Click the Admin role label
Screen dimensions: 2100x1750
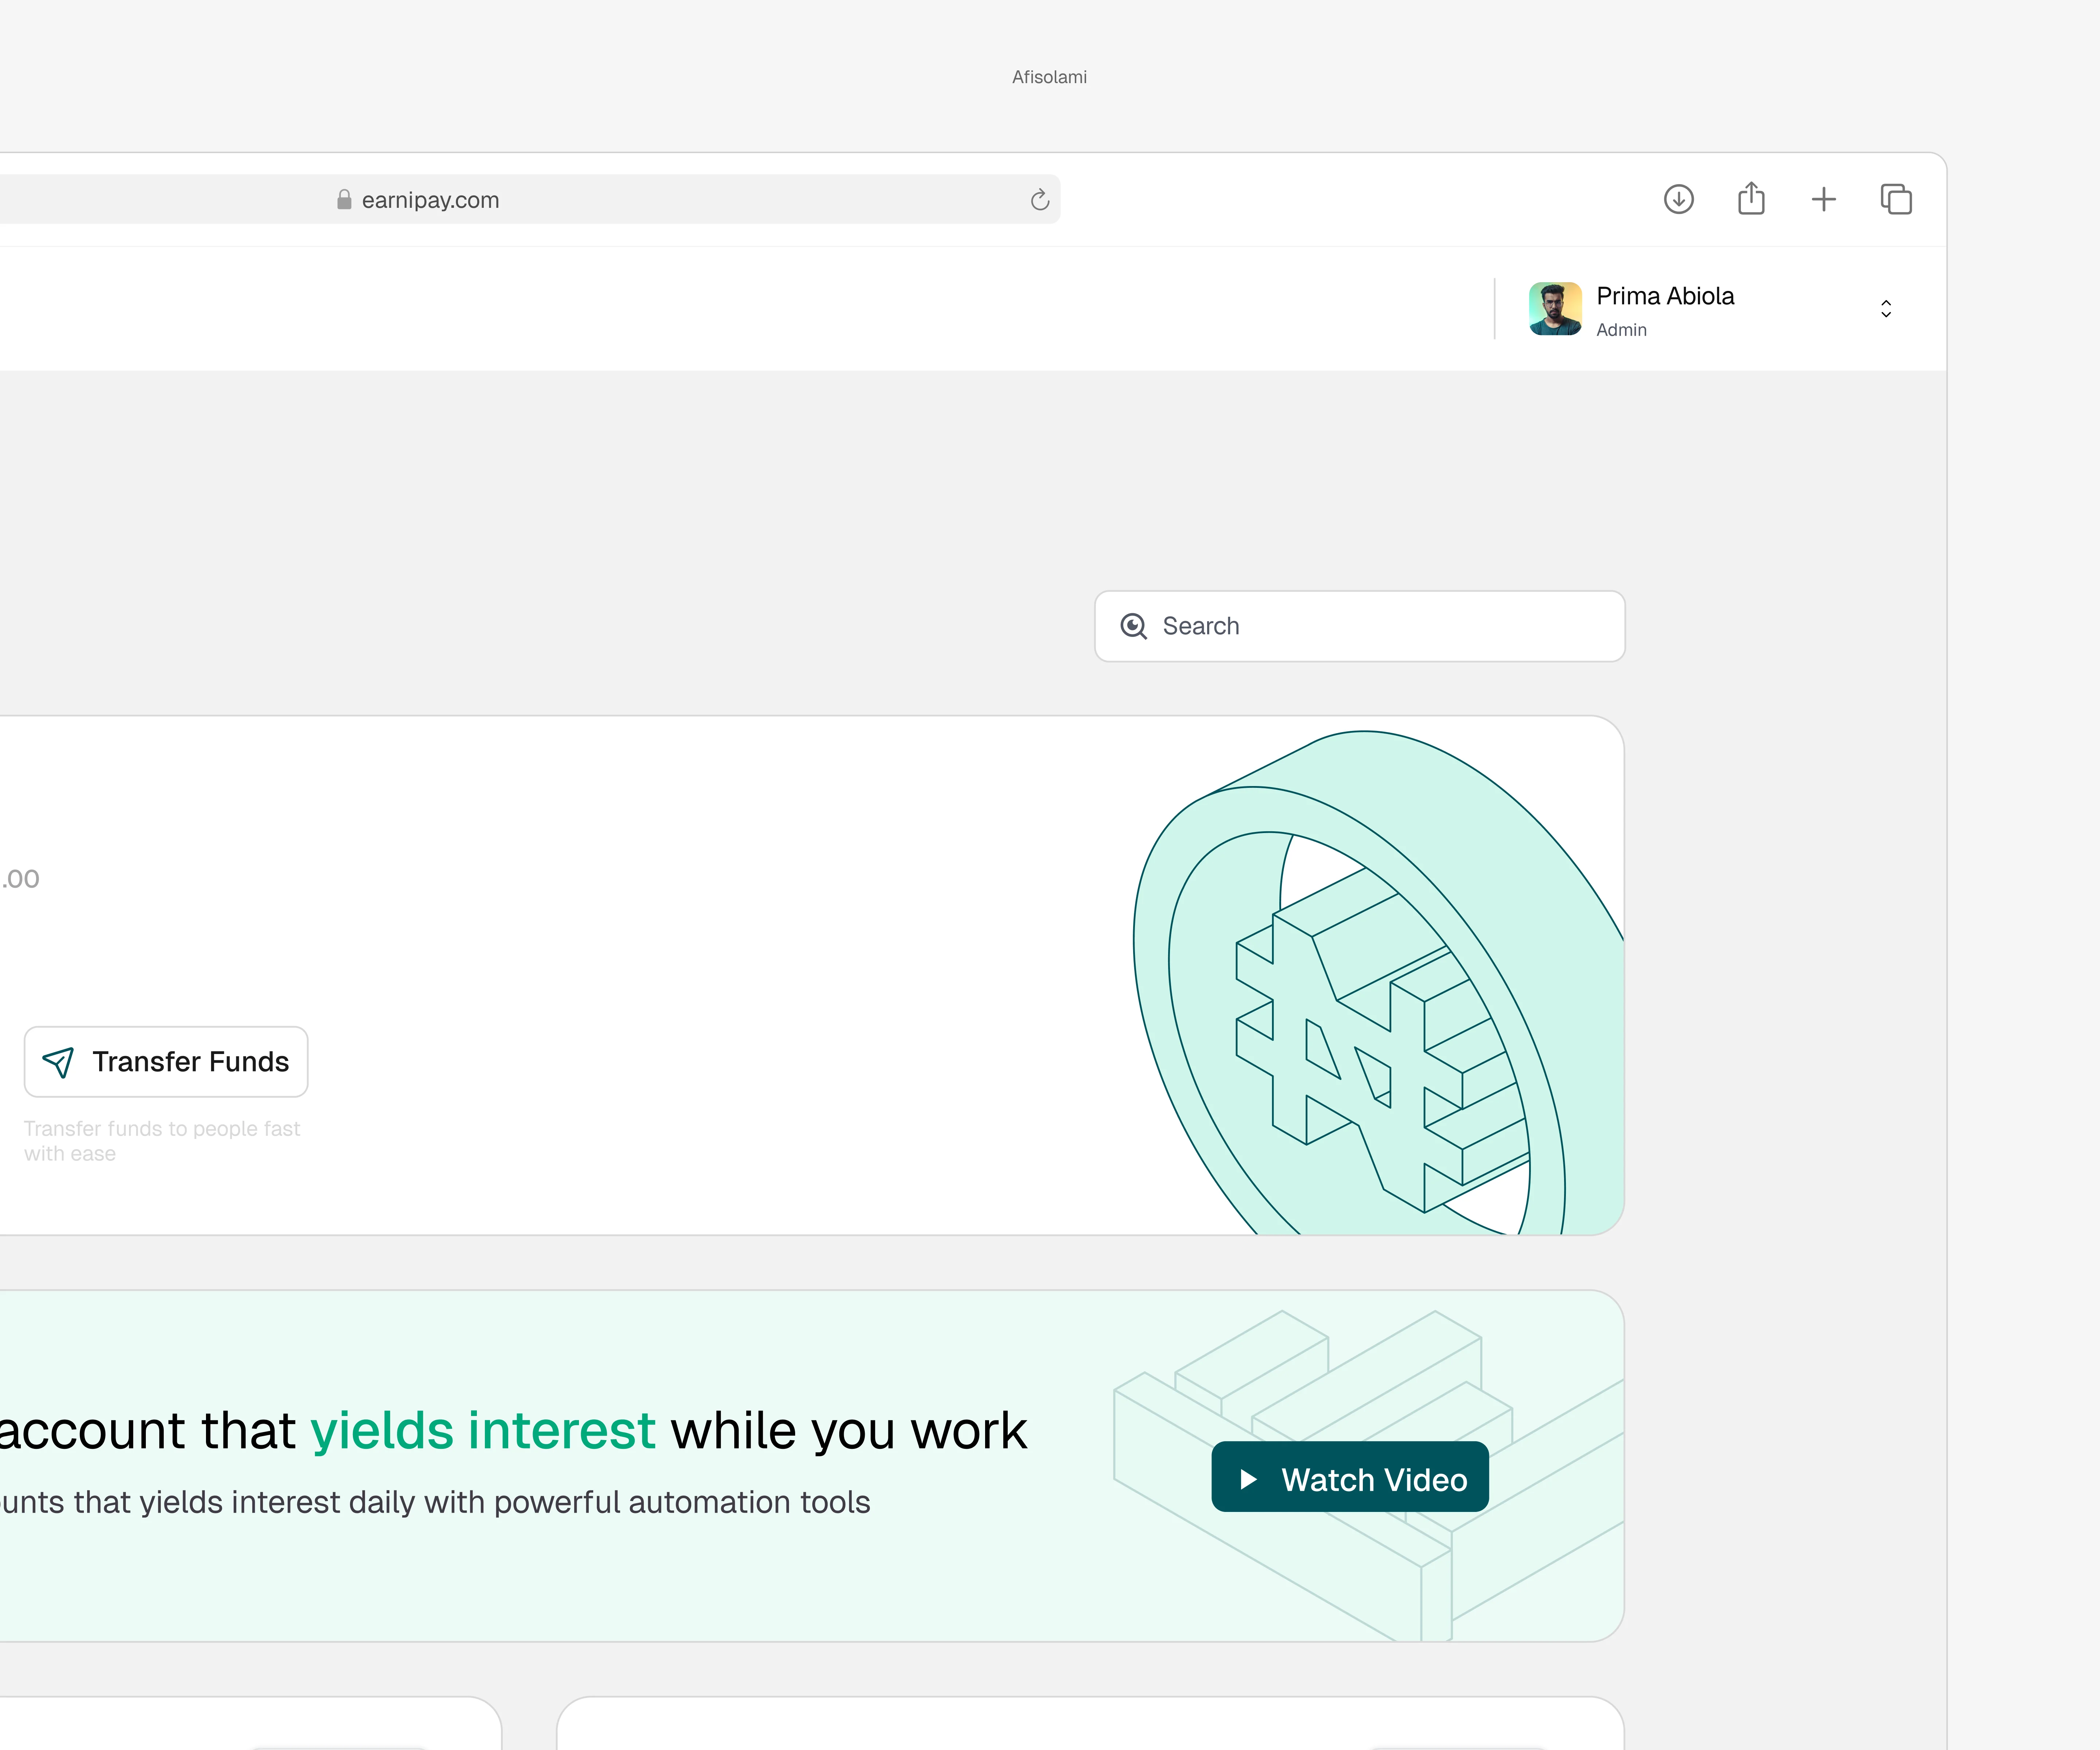pos(1621,330)
